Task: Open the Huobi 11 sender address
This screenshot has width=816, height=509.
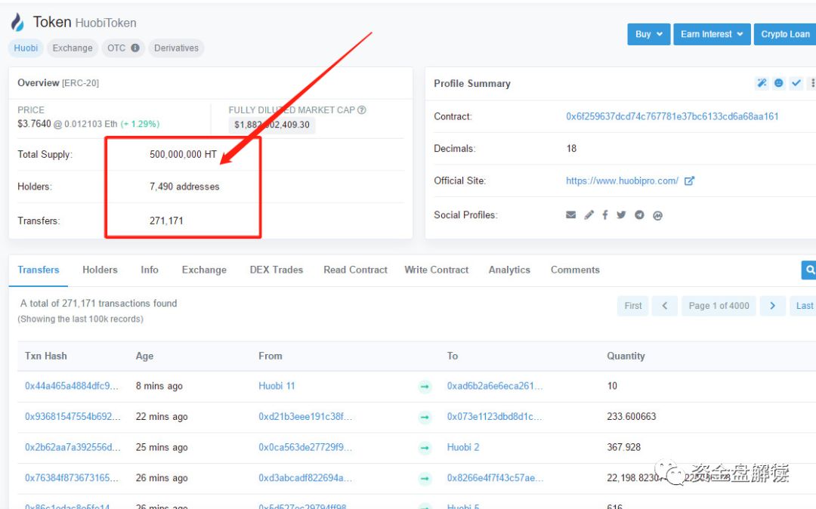Action: point(277,386)
